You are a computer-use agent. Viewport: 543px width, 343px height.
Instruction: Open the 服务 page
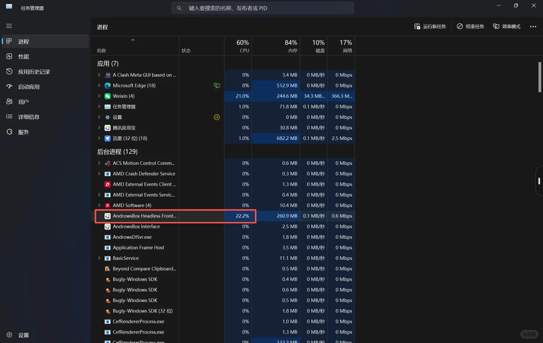pos(45,132)
